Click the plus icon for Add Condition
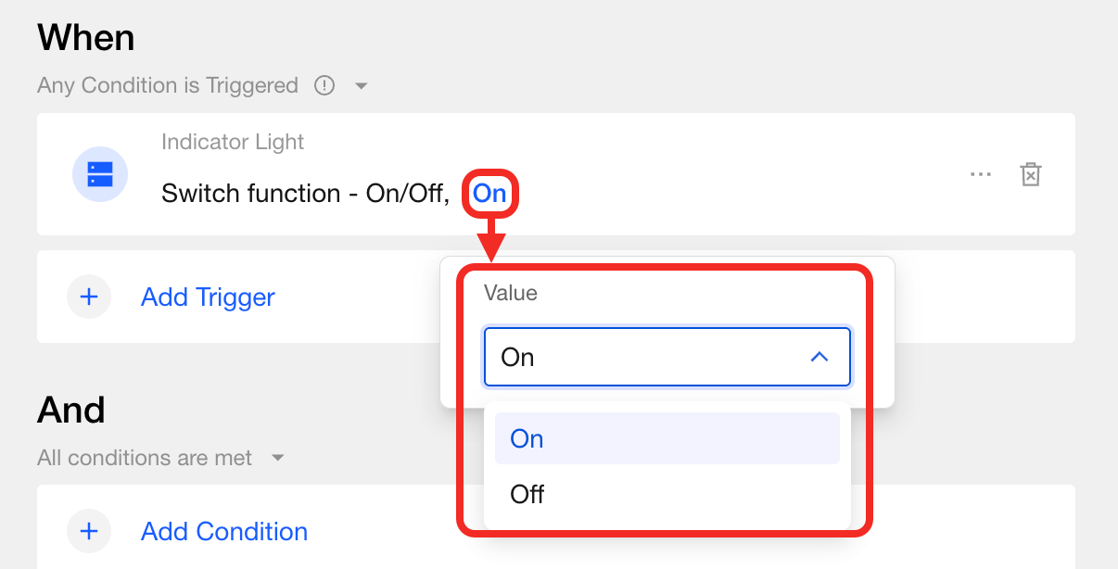The width and height of the screenshot is (1118, 569). (x=89, y=532)
